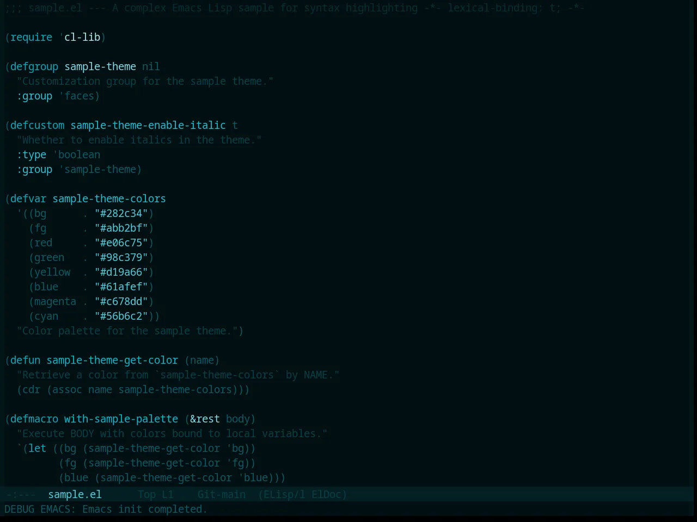Click the ':group' keyword before 'sample-theme
The width and height of the screenshot is (697, 522).
point(34,169)
